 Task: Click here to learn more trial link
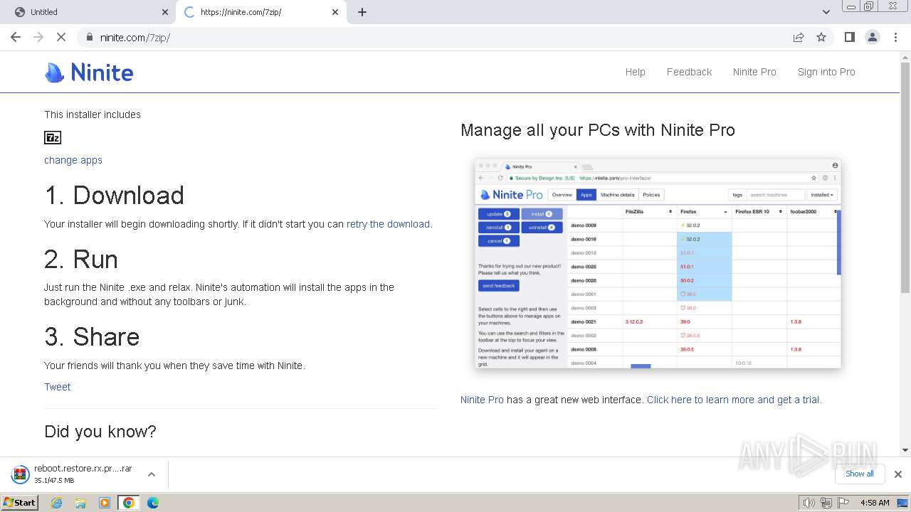point(733,400)
